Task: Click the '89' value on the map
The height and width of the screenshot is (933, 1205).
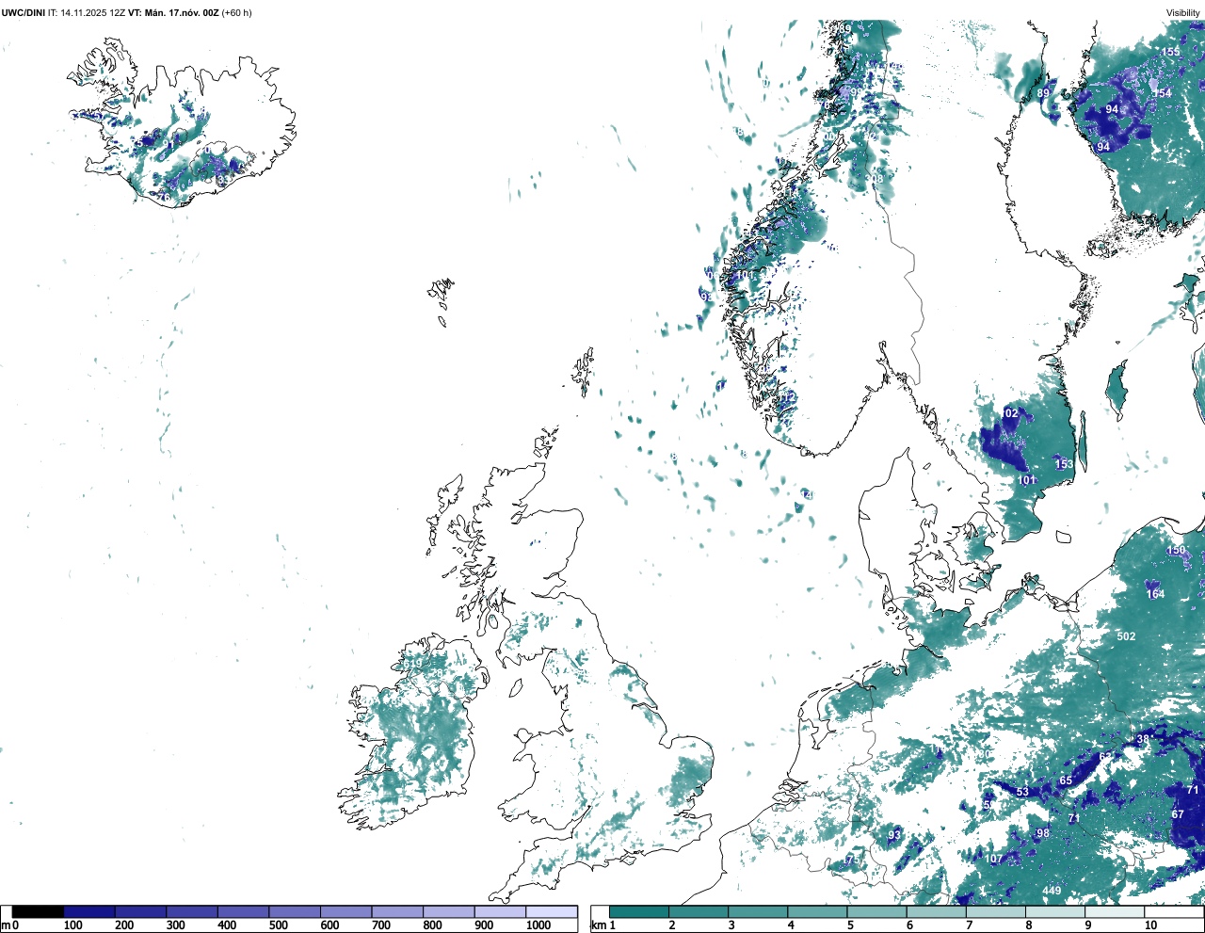Action: [x=1043, y=94]
